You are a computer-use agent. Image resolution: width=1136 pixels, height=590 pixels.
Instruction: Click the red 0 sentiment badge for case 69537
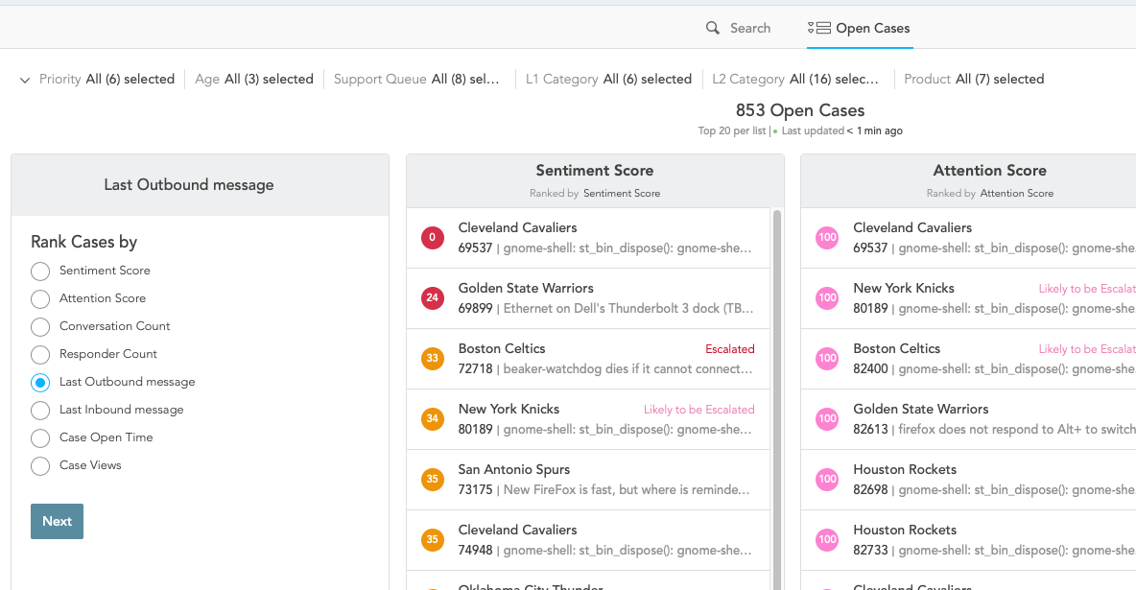click(433, 238)
